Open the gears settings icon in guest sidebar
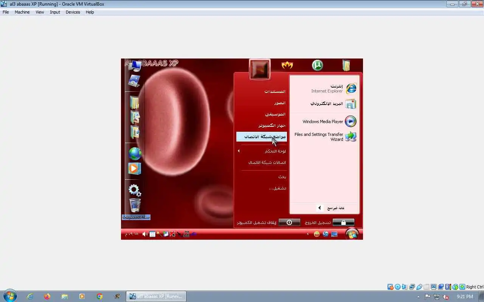Screen dimensions: 484x302 (x=135, y=190)
